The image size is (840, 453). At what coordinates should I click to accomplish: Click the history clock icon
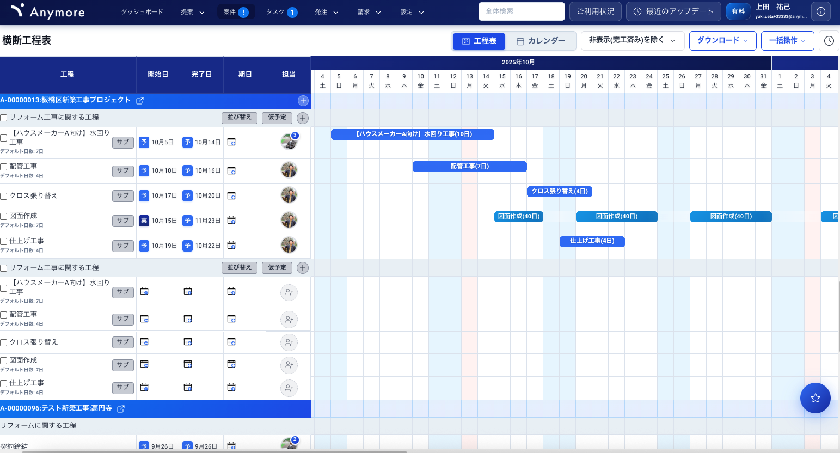[x=829, y=41]
